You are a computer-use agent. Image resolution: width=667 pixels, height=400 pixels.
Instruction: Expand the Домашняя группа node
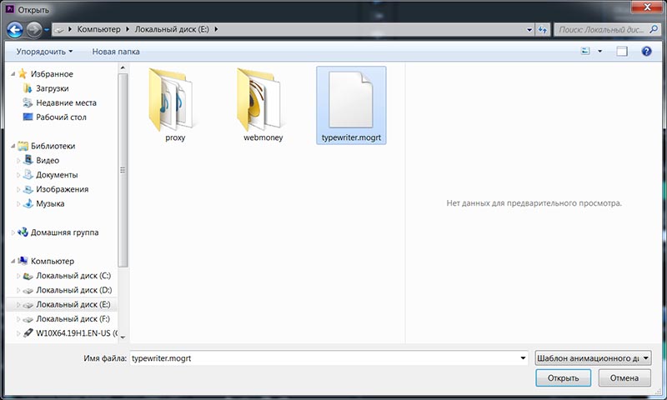13,232
